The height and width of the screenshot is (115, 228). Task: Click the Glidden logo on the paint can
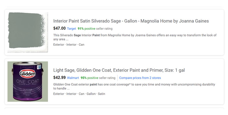27,74
